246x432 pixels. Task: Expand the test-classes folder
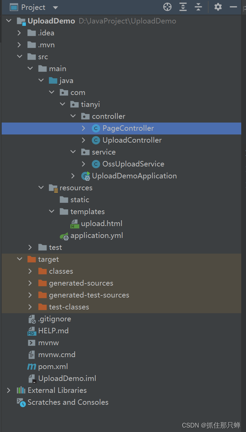pyautogui.click(x=30, y=307)
